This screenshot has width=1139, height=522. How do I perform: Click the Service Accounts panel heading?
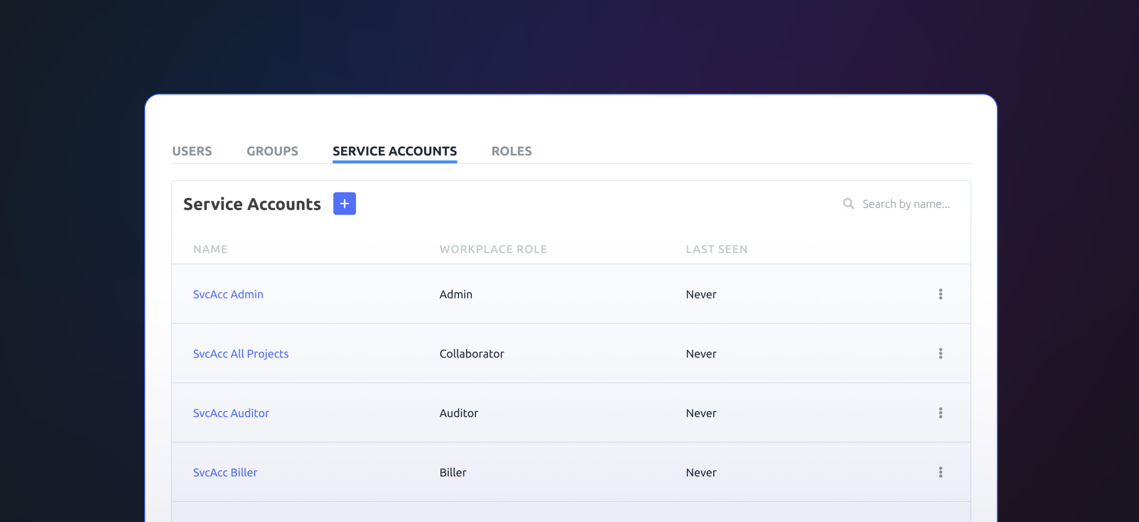pos(252,204)
